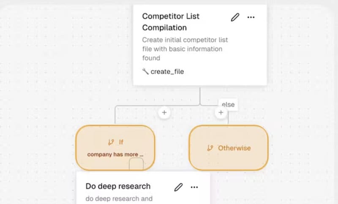Click the Competitor List Compilation title
The width and height of the screenshot is (338, 204).
(x=171, y=22)
